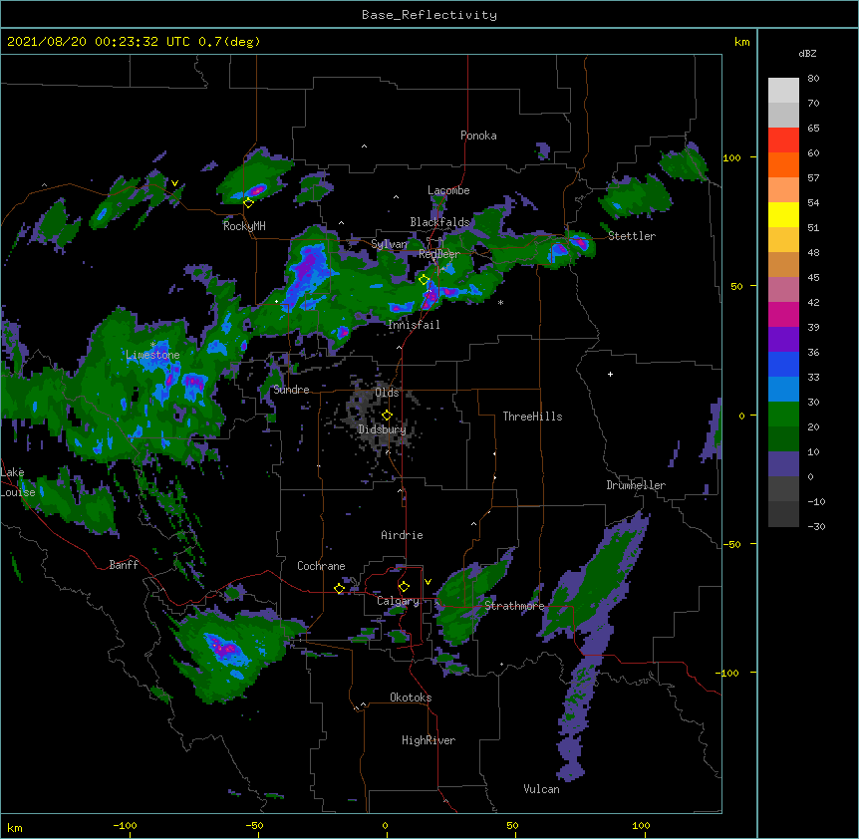Click the km unit label at bottom left

15,827
